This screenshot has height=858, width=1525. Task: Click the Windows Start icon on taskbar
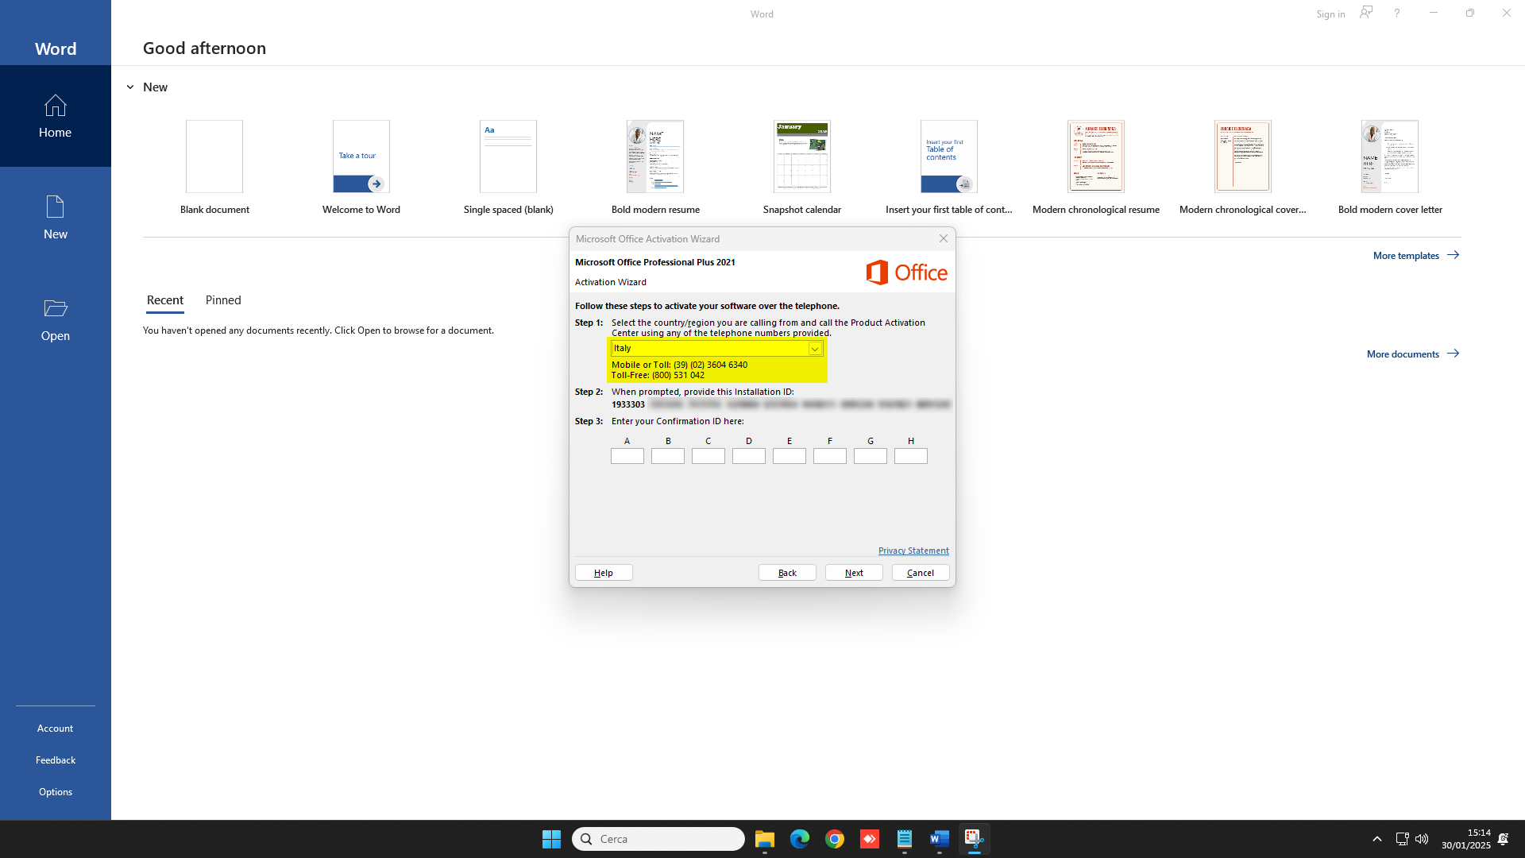click(x=551, y=839)
